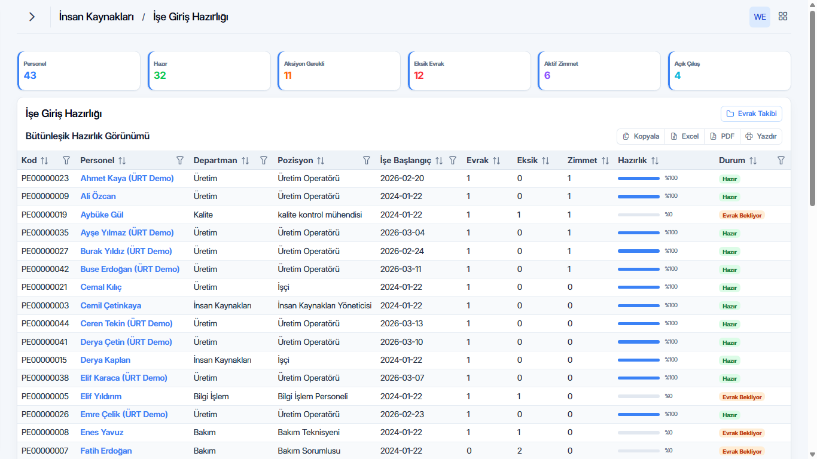Open filter for Durum column
The height and width of the screenshot is (459, 817).
pyautogui.click(x=781, y=160)
